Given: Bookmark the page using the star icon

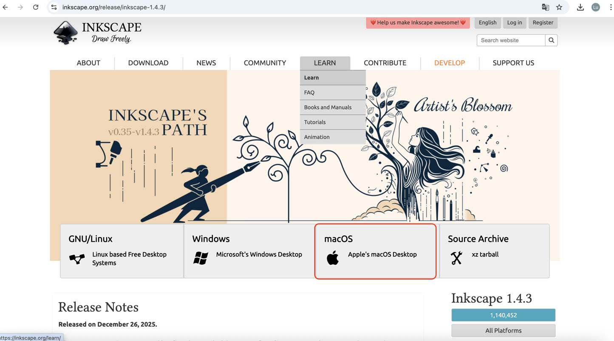Looking at the screenshot, I should point(559,7).
